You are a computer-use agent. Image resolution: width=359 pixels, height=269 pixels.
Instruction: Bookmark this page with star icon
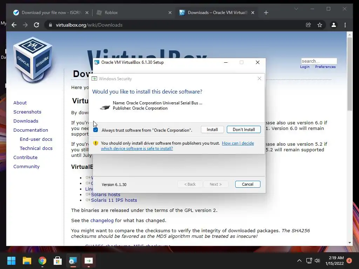pyautogui.click(x=320, y=25)
